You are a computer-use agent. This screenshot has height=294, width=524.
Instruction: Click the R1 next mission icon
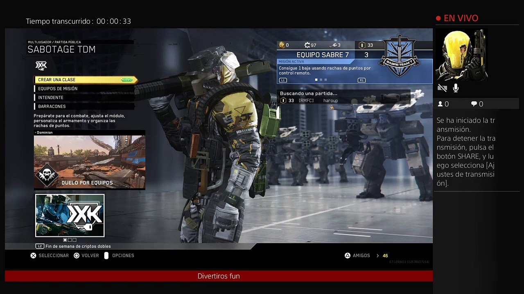coord(361,80)
